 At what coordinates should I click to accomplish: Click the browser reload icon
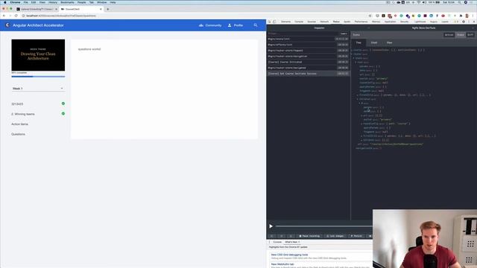tap(16, 16)
